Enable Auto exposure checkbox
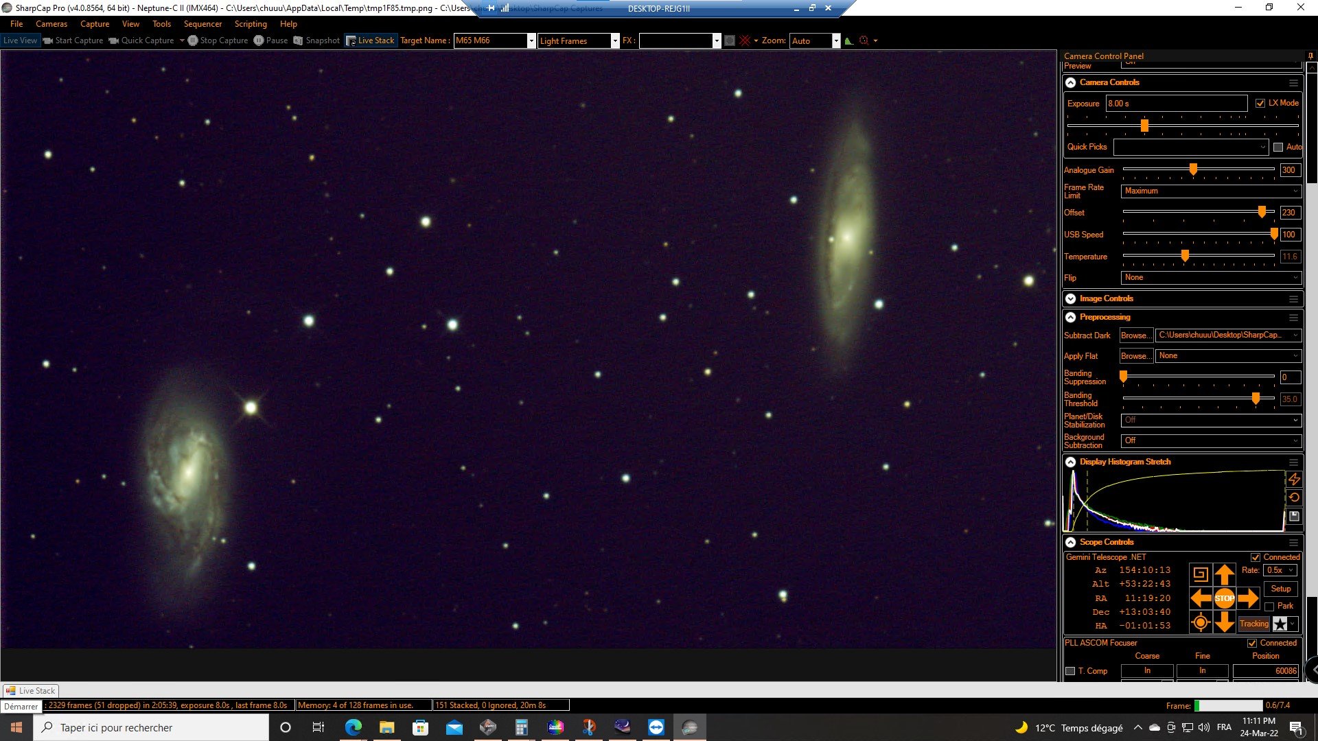Viewport: 1318px width, 741px height. pos(1278,147)
